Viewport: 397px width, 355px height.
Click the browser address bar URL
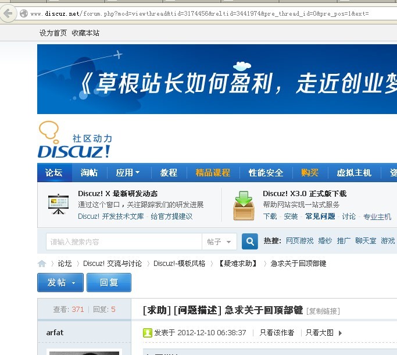click(x=199, y=13)
